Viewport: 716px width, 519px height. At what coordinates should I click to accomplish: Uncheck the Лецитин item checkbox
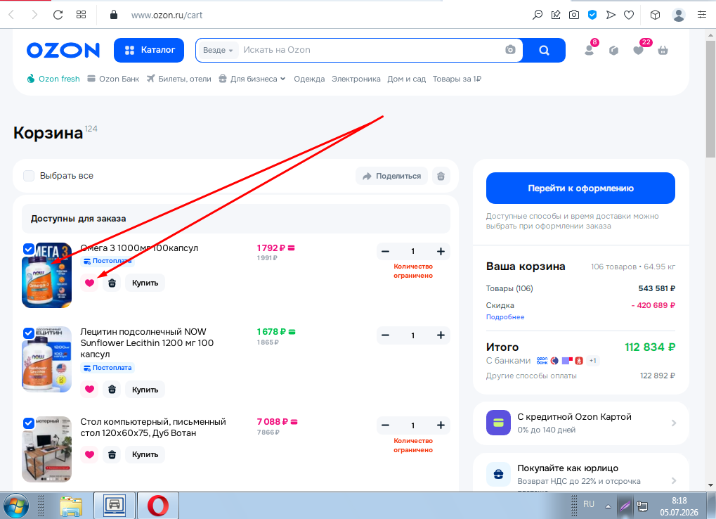click(x=28, y=333)
